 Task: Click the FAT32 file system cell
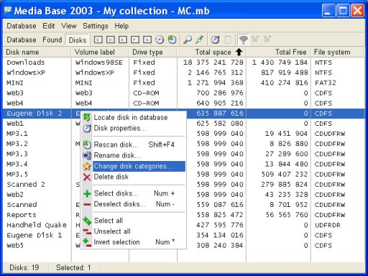(325, 83)
